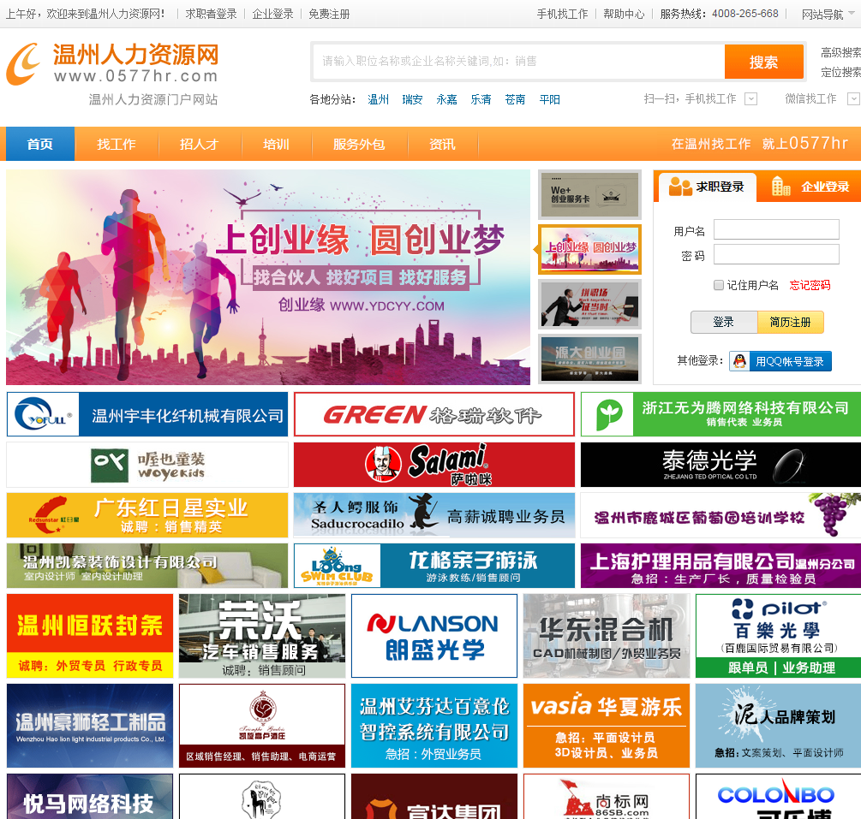The width and height of the screenshot is (861, 819).
Task: Open Salami 萨啦咪 banner
Action: [x=434, y=465]
